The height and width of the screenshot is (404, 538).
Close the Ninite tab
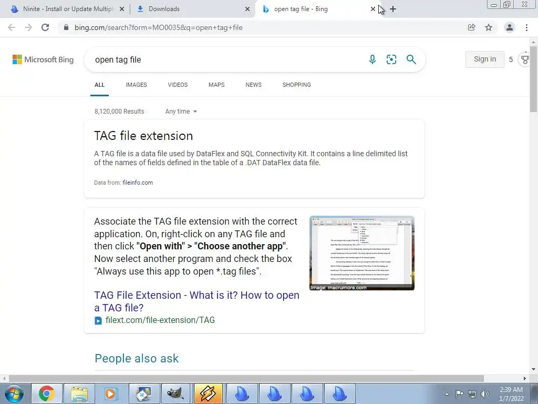(x=122, y=9)
